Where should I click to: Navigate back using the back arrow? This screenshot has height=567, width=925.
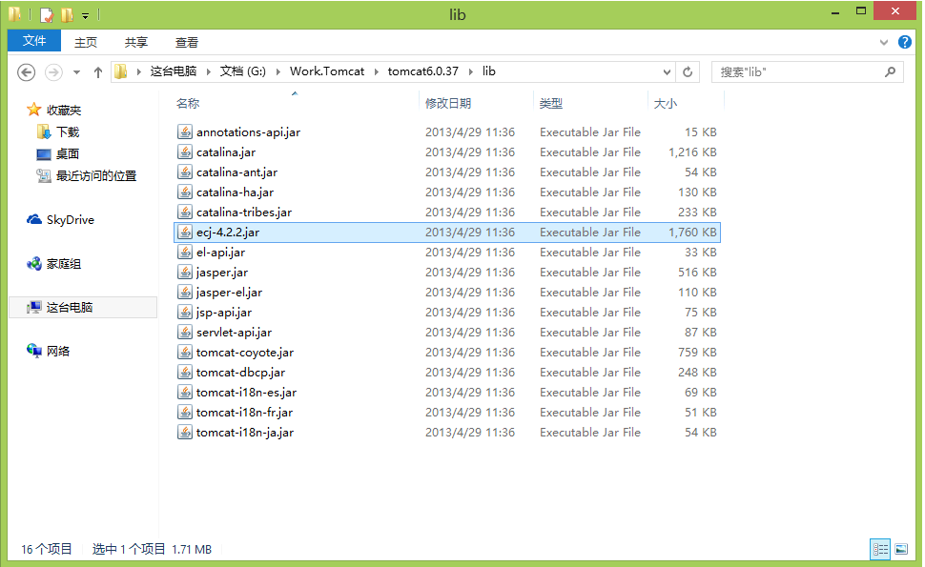[26, 71]
